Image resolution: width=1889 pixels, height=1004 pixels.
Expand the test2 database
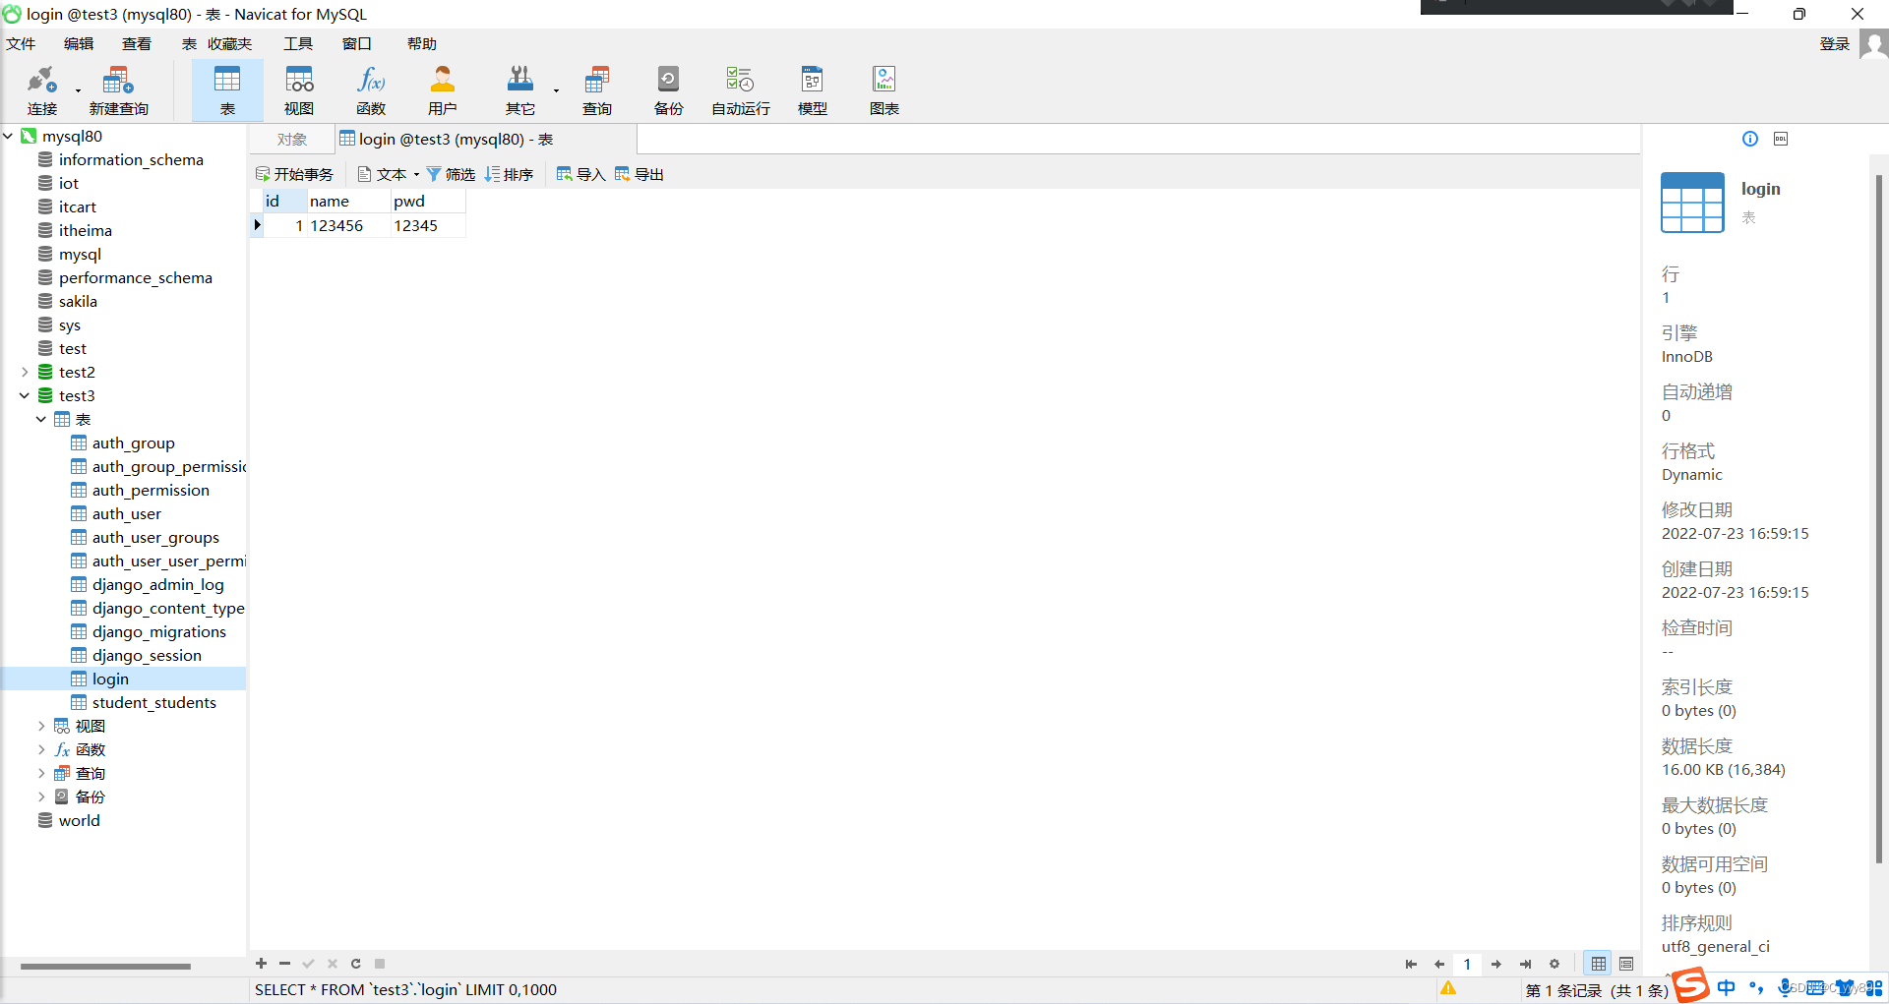[x=24, y=372]
